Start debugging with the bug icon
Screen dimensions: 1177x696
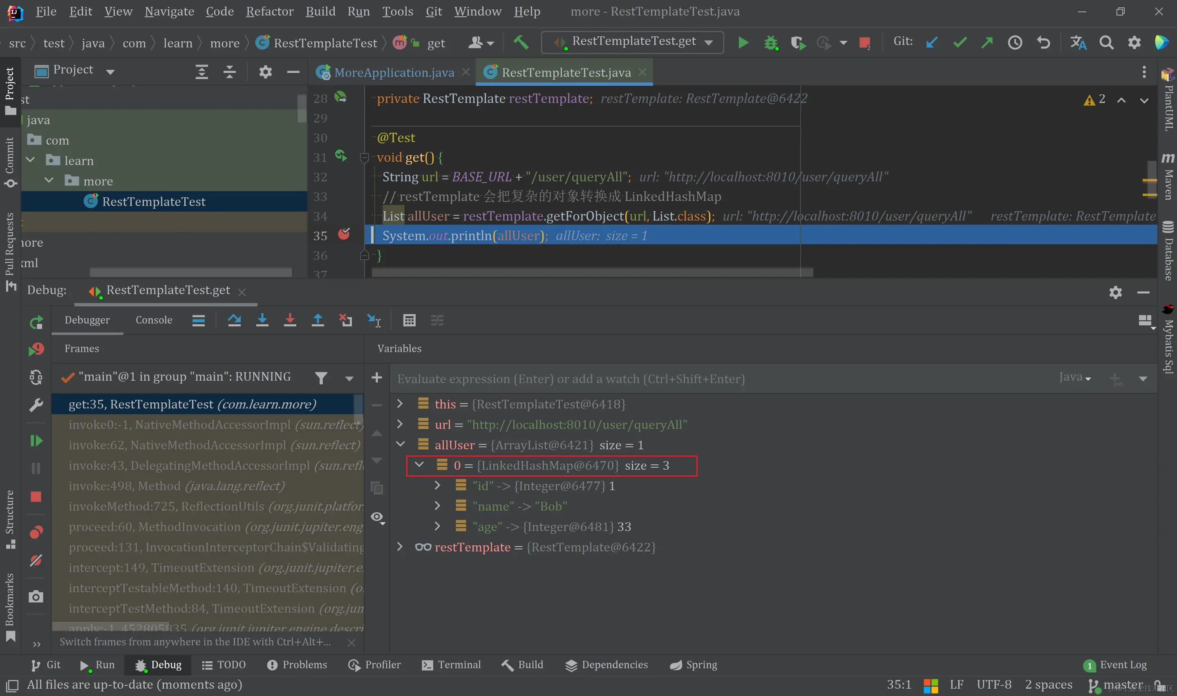click(771, 42)
